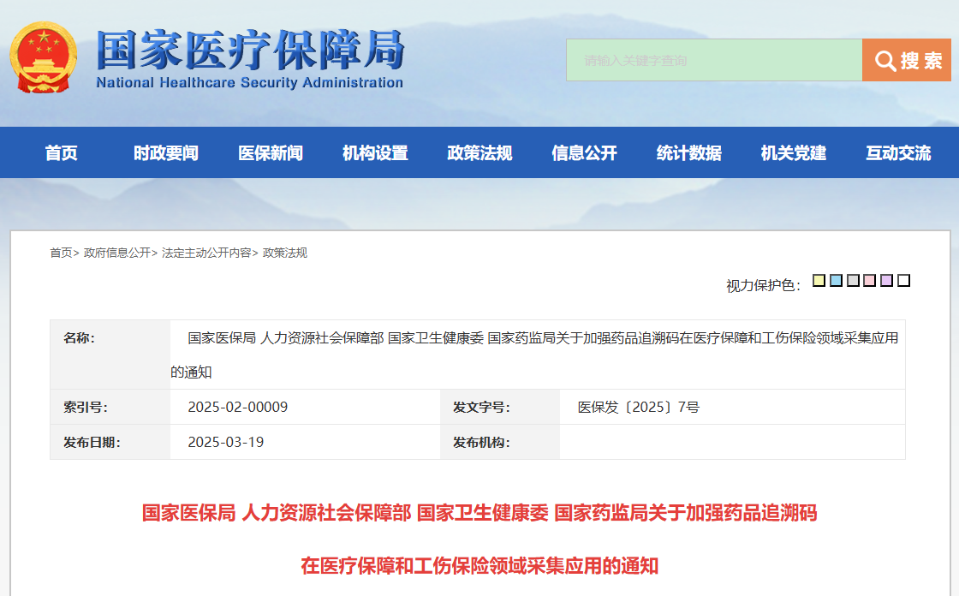This screenshot has height=596, width=959.
Task: Open the 首页 navigation menu item
Action: [62, 153]
